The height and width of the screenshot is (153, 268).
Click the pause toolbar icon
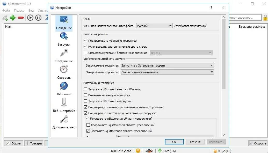coord(38,18)
